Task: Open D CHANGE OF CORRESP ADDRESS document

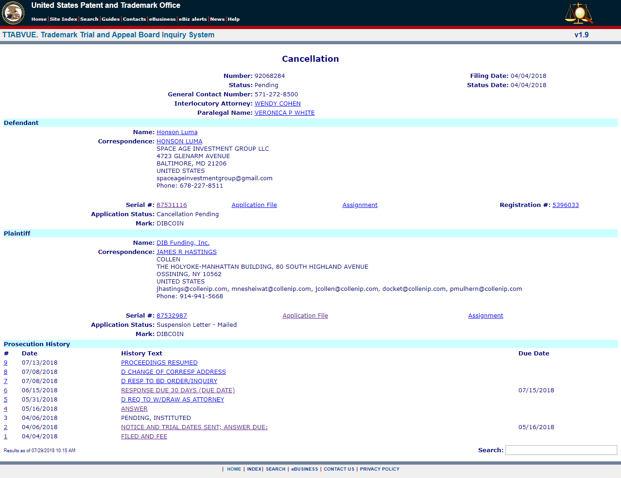Action: (174, 372)
